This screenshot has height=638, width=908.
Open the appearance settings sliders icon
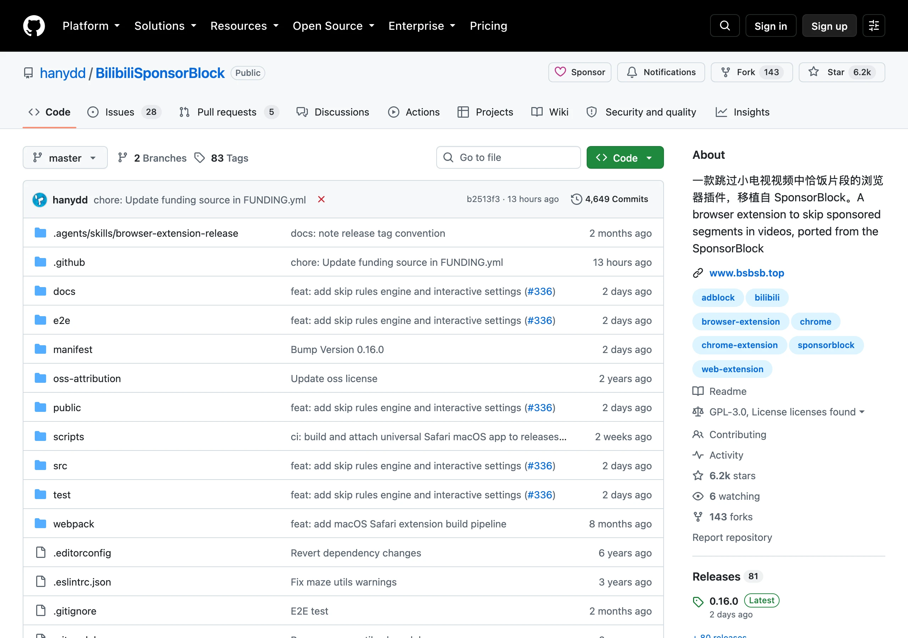[x=874, y=26]
